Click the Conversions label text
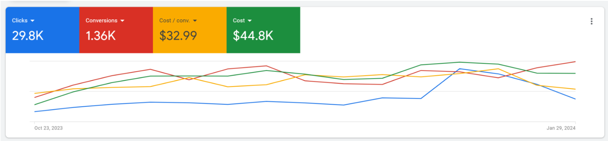 (x=101, y=20)
